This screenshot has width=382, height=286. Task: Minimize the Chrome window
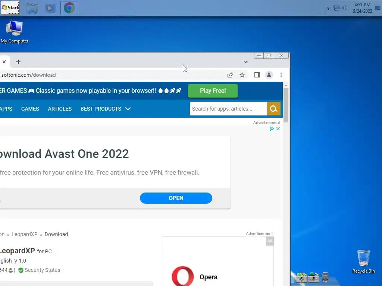(x=259, y=56)
